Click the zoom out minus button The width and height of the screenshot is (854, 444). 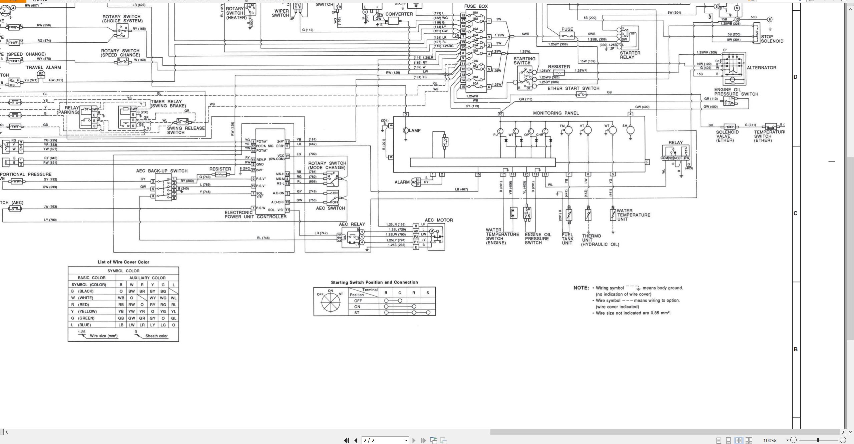[x=794, y=440]
